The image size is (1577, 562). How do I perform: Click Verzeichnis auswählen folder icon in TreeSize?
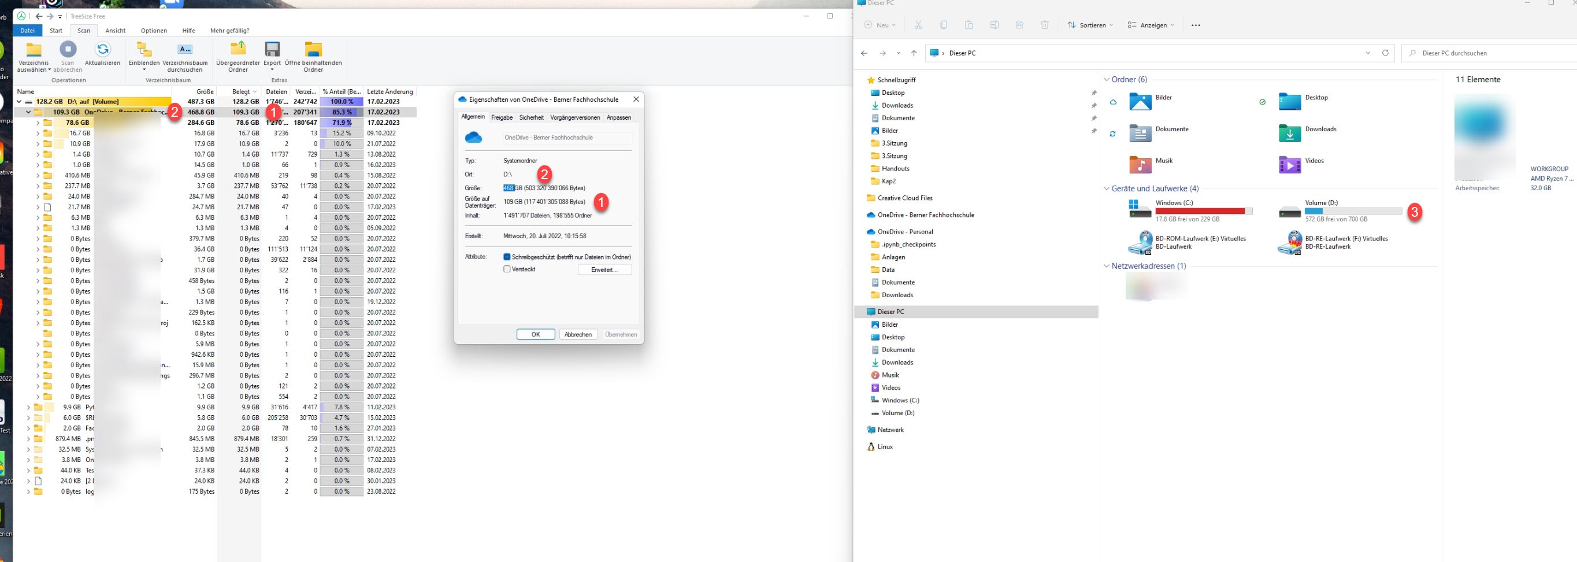pyautogui.click(x=34, y=50)
